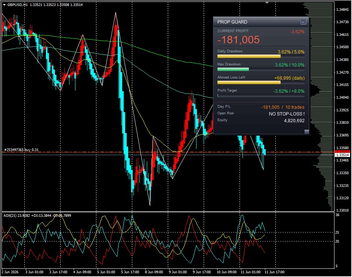Select the 3.62% / 5.0% value

(x=291, y=52)
